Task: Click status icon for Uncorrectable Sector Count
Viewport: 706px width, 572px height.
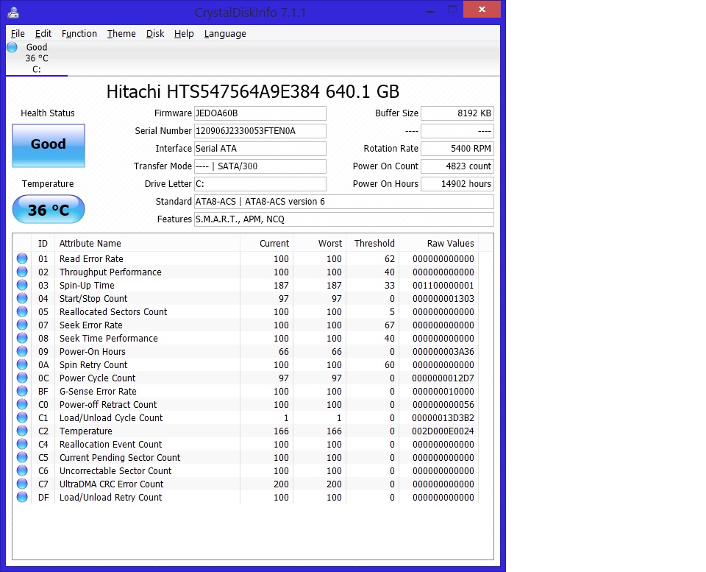Action: coord(22,470)
